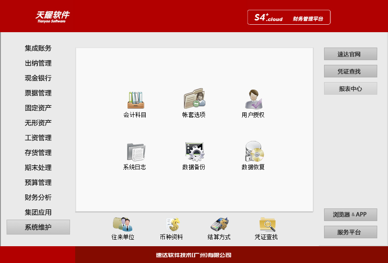
Task: Click the 速达官网 button
Action: click(x=350, y=54)
